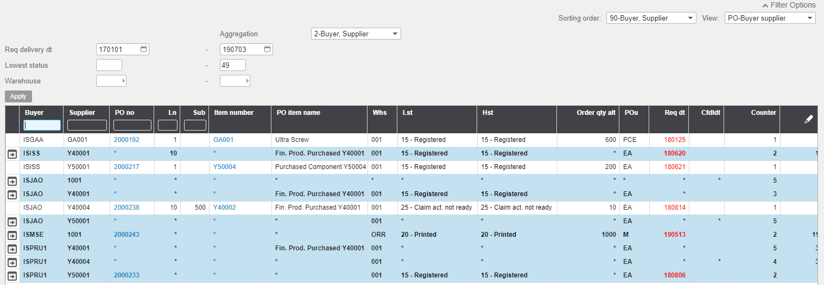Open the calendar picker for start delivery date

pyautogui.click(x=143, y=49)
